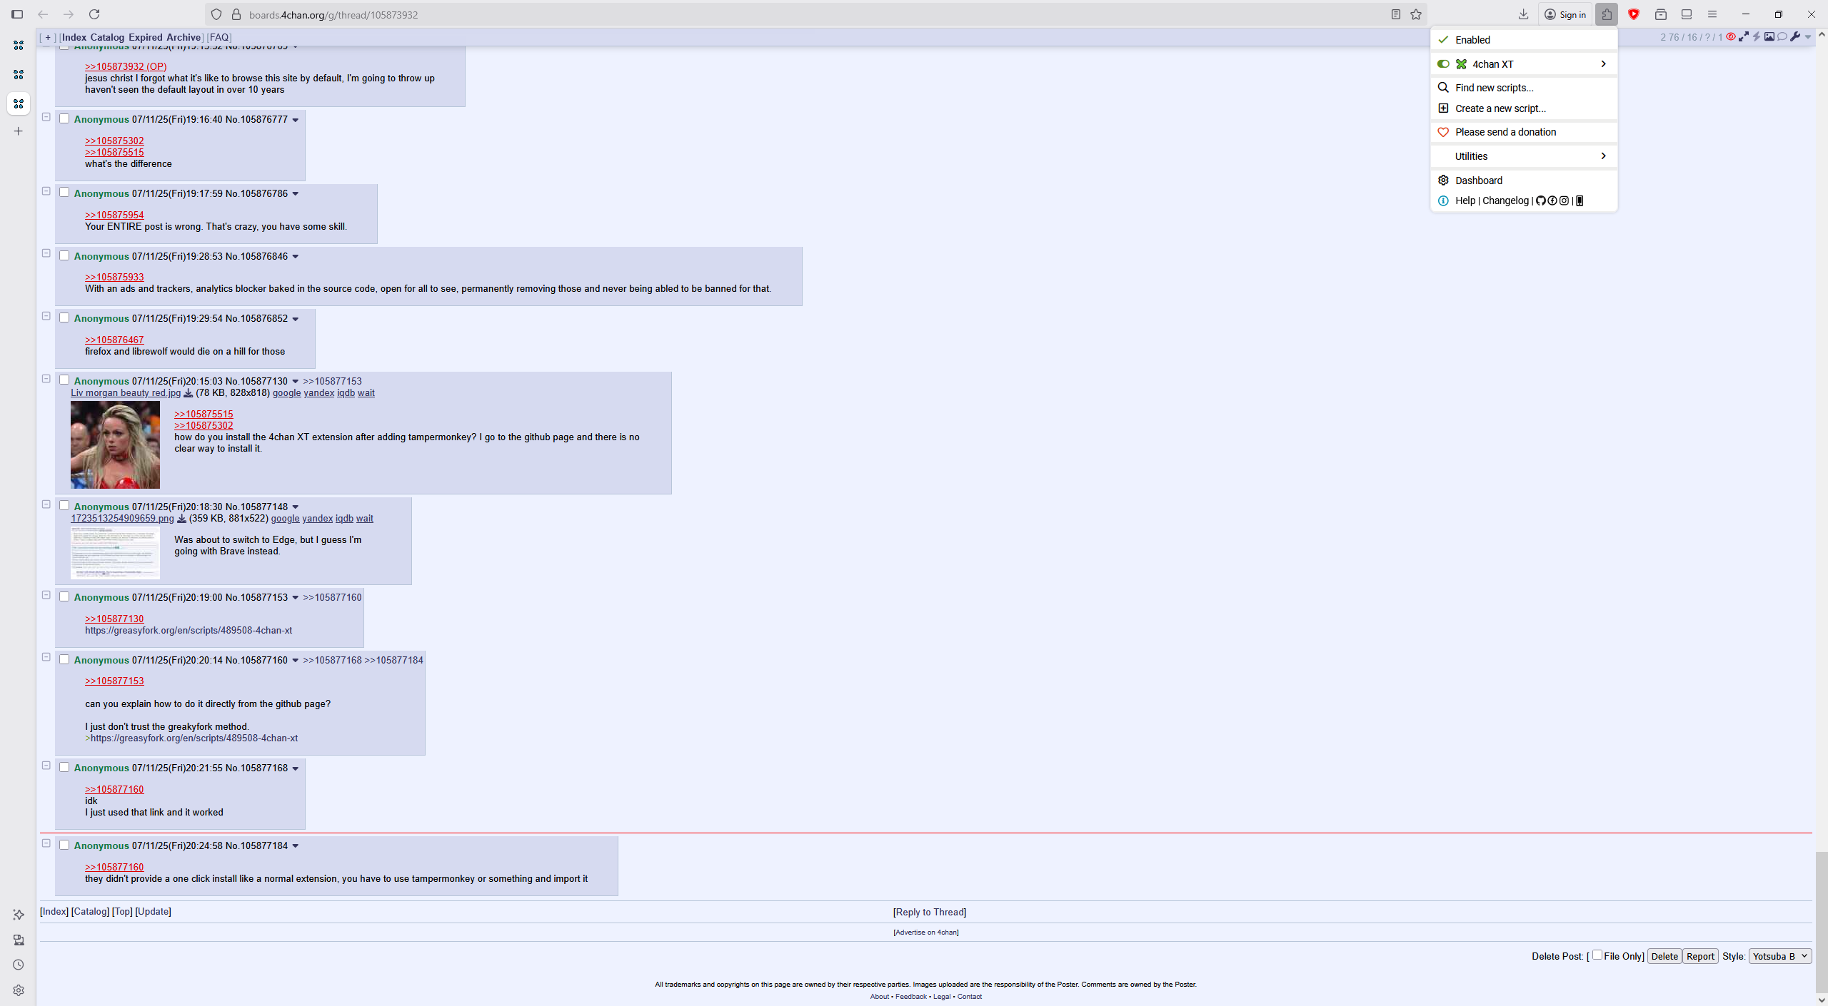Open the greasyfork link in post No.105877153
The image size is (1828, 1006).
[x=189, y=631]
